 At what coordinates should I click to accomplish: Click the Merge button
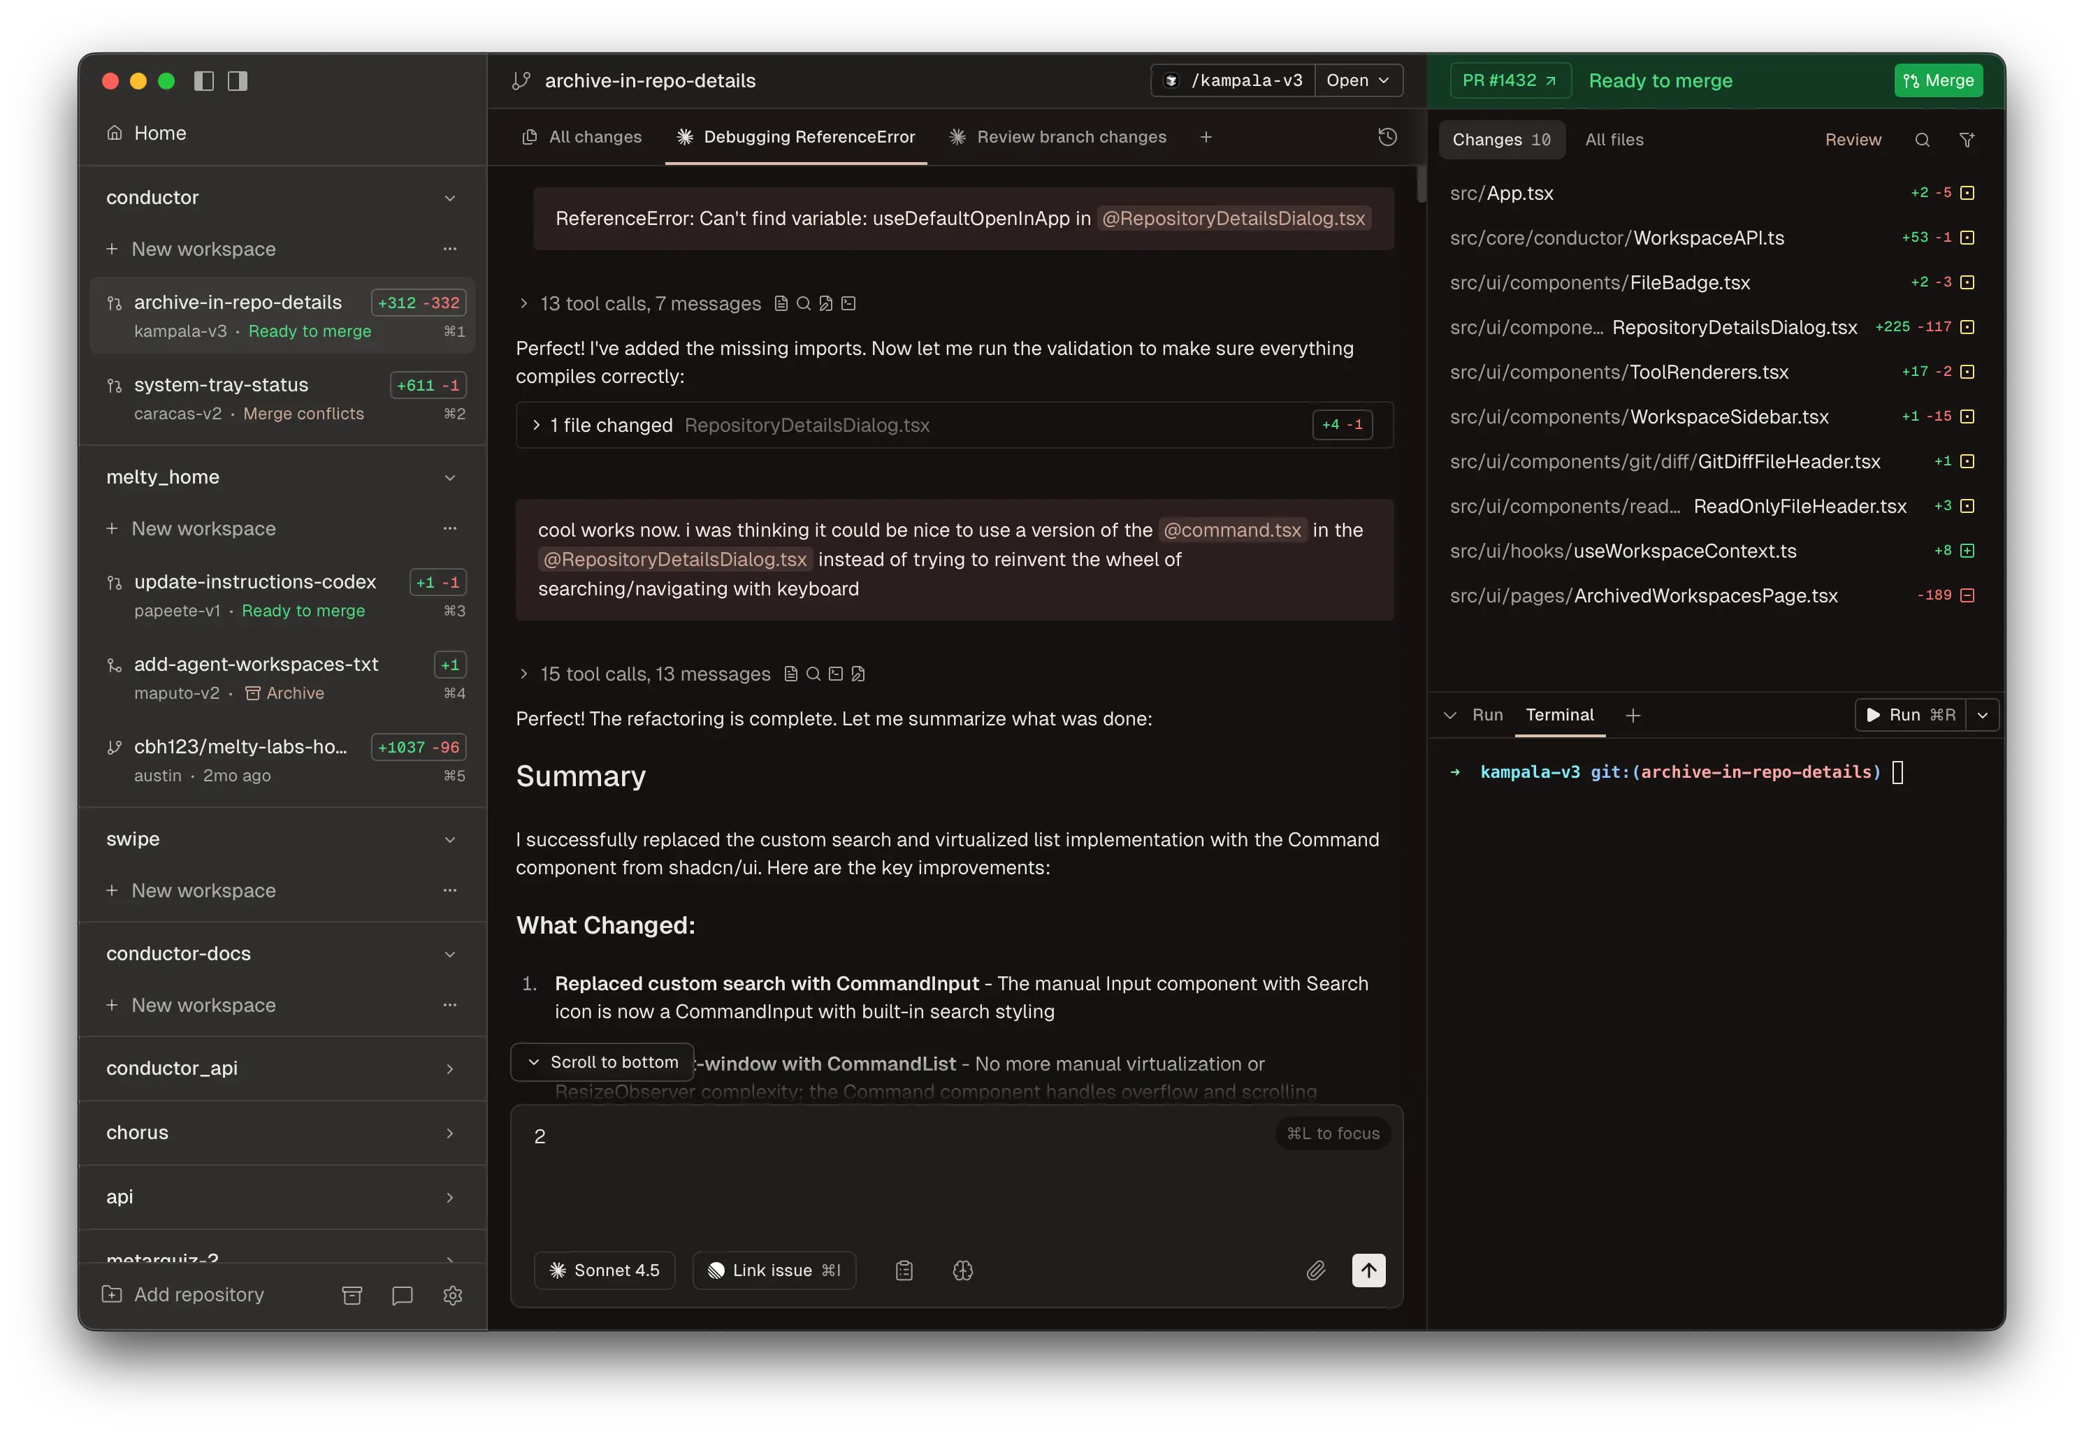point(1937,80)
